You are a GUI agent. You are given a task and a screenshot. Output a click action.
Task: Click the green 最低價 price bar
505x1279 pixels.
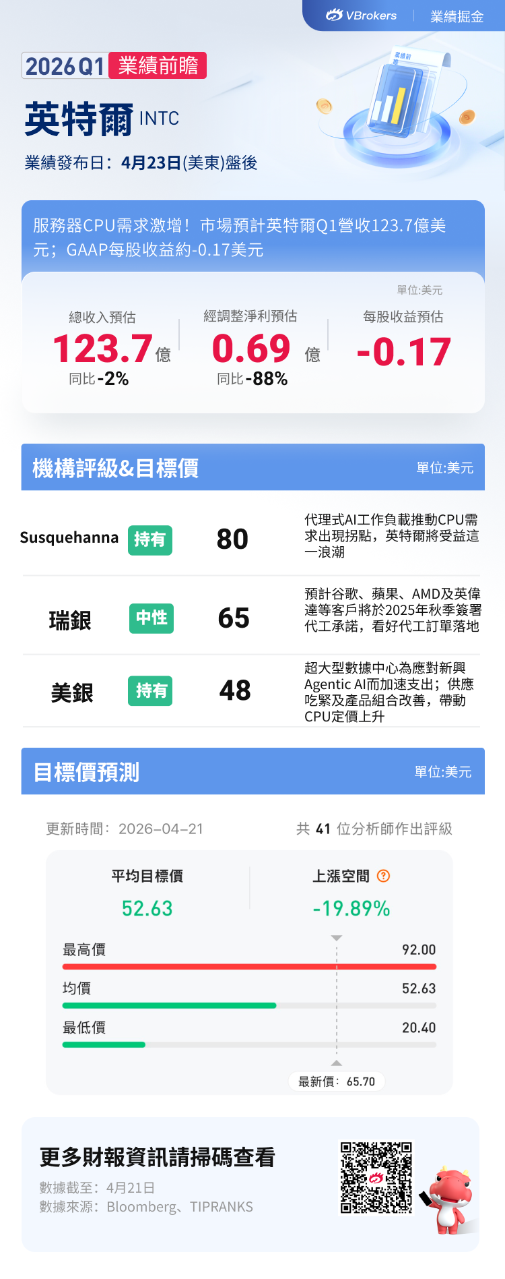[104, 1044]
